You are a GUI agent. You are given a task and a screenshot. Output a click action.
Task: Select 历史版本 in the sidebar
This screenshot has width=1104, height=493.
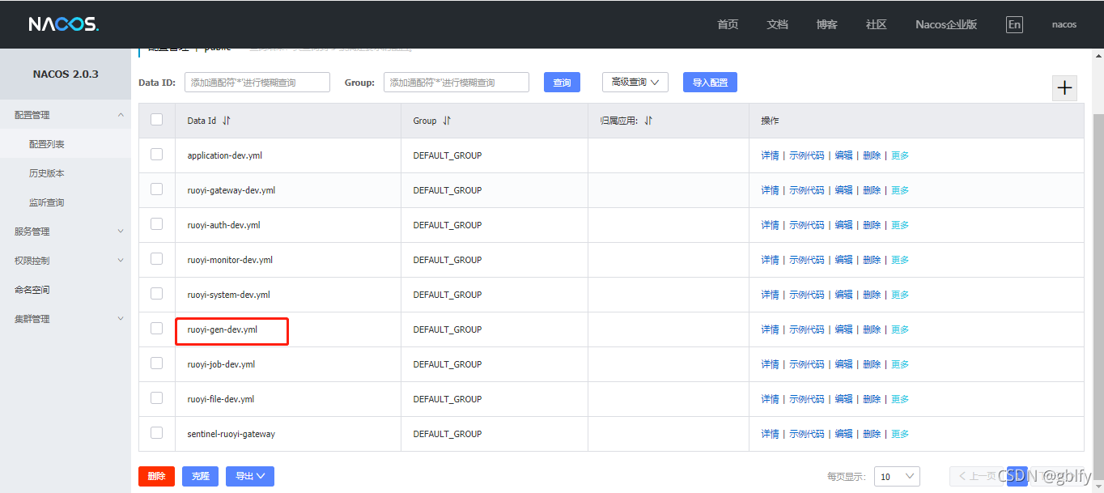[65, 173]
